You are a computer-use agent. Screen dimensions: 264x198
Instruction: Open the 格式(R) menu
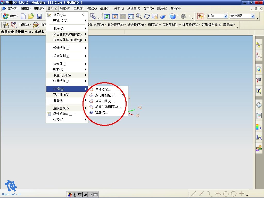[x=65, y=9]
